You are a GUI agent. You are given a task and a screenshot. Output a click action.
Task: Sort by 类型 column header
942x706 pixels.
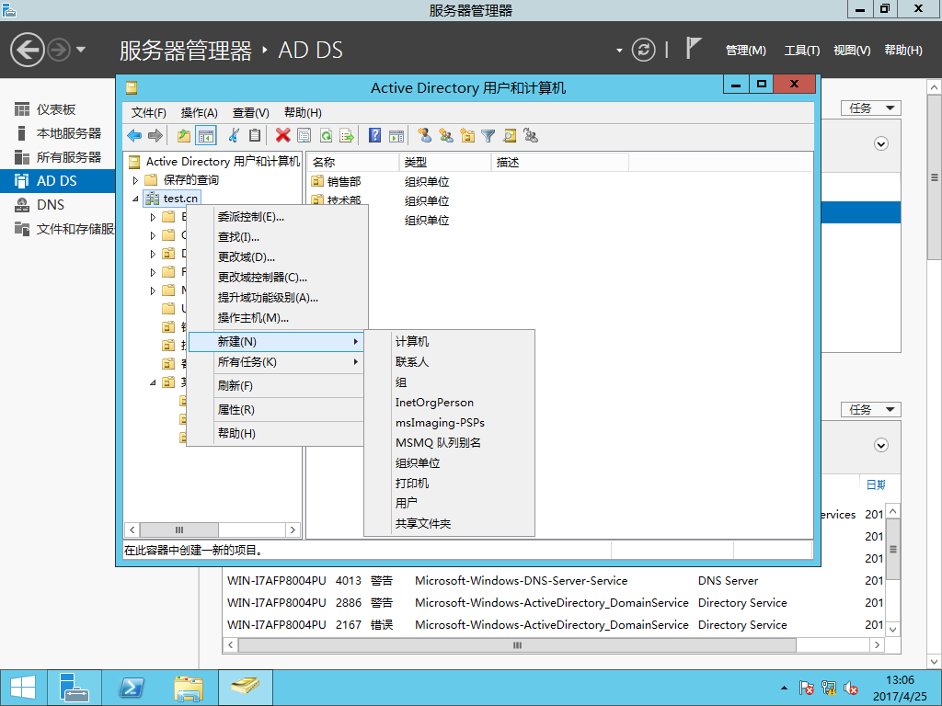tap(445, 162)
